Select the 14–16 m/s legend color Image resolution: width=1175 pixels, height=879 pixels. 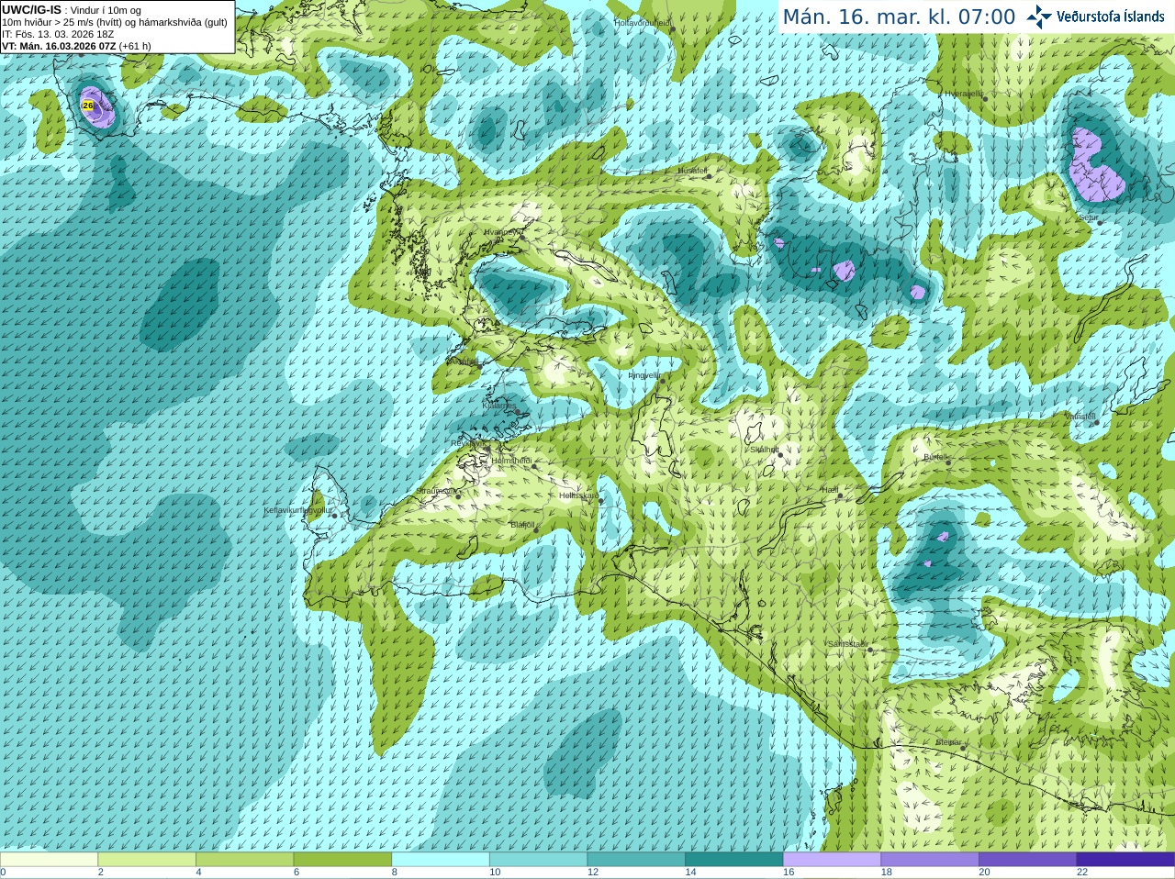[734, 860]
